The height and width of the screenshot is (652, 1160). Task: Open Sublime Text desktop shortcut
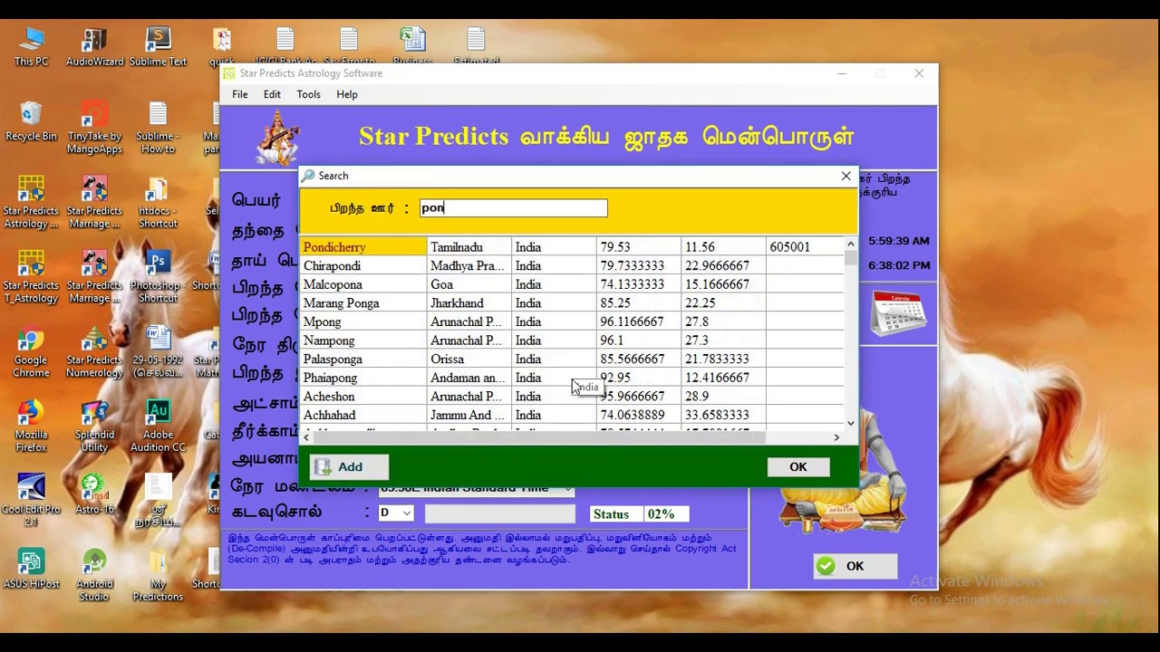tap(158, 46)
